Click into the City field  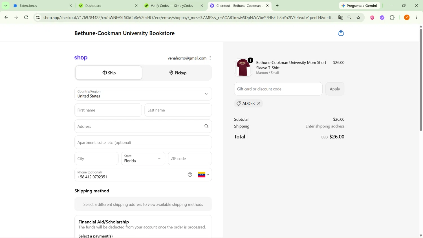pyautogui.click(x=96, y=158)
